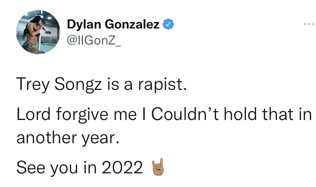The width and height of the screenshot is (316, 187).
Task: Click the rock-on hand emoji
Action: coord(157,167)
